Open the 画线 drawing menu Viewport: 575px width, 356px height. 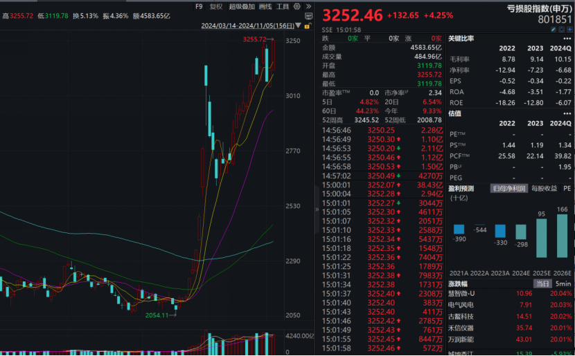click(x=265, y=7)
